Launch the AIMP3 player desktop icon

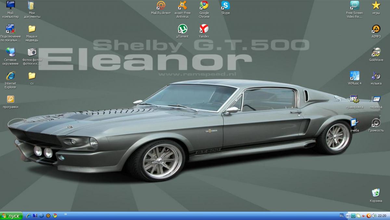coord(376,29)
